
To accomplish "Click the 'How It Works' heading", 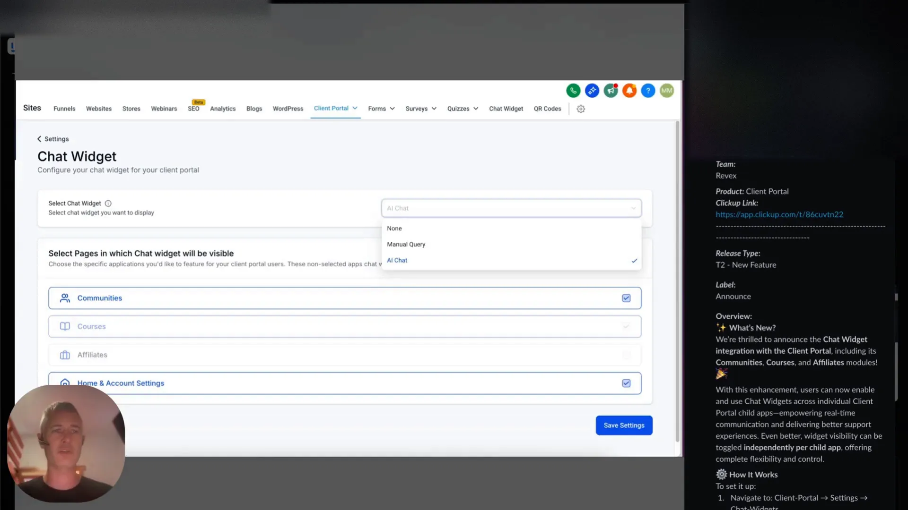I will tap(753, 475).
